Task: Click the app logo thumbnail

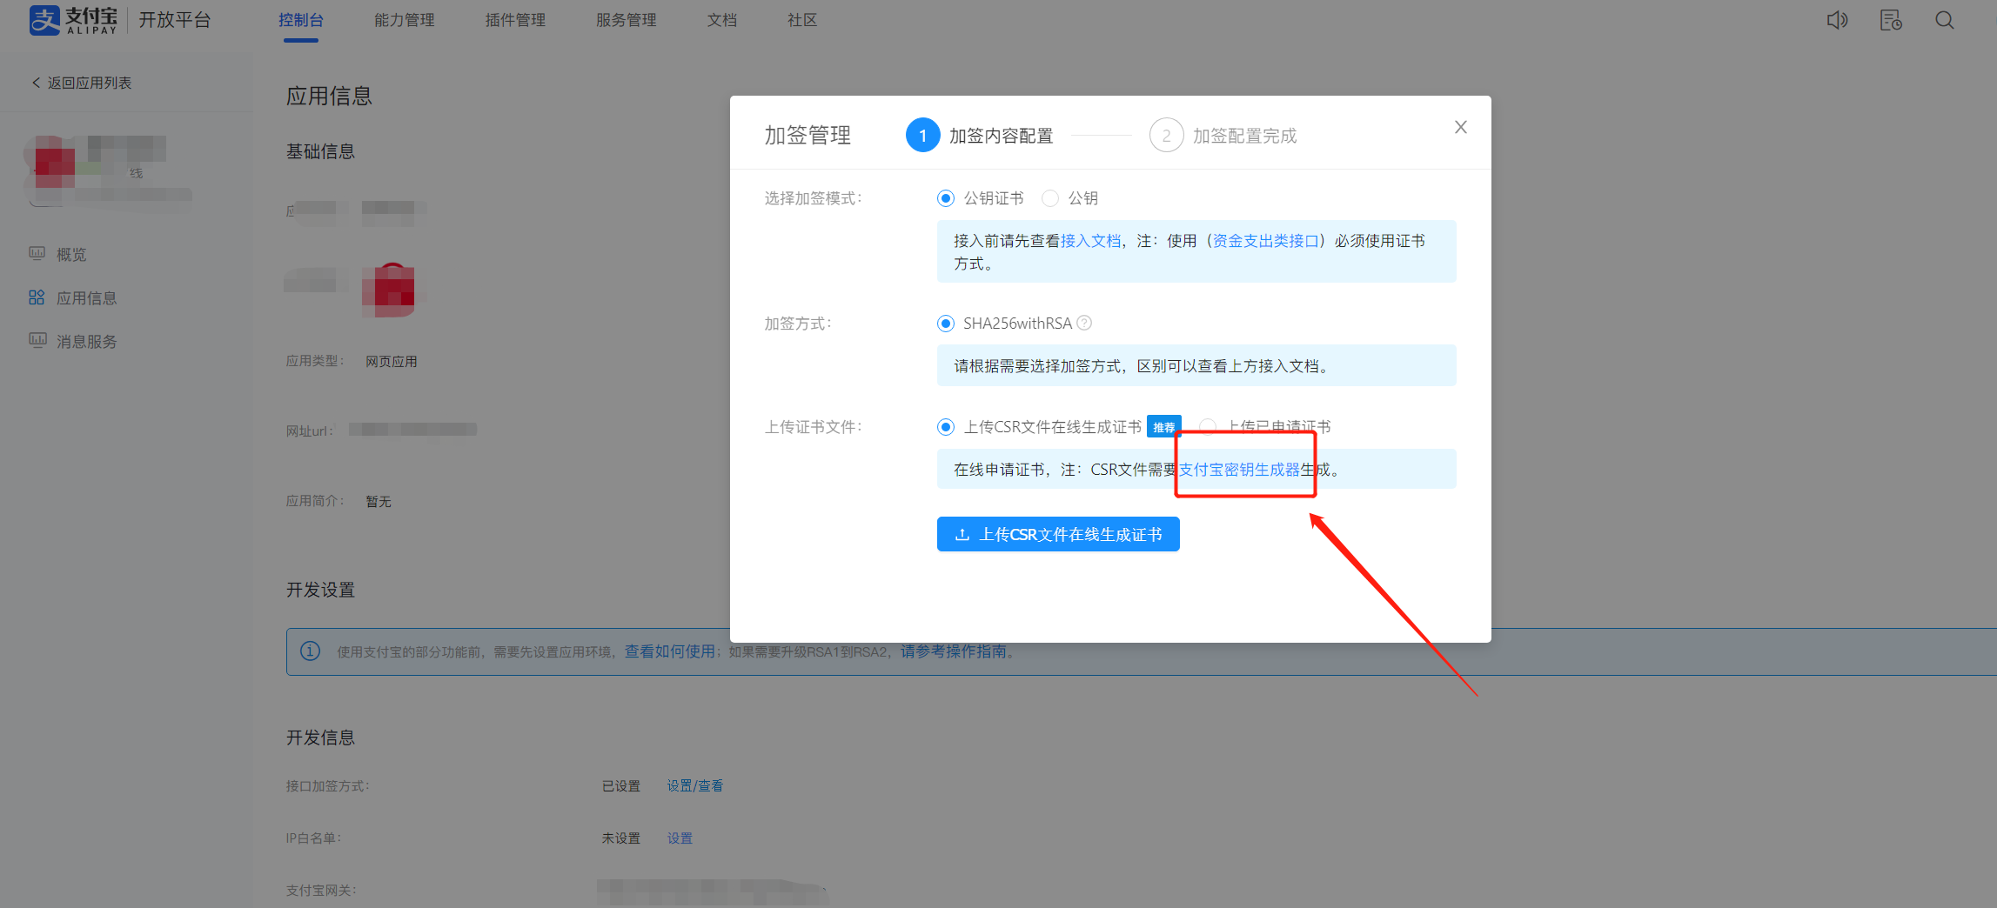Action: (x=389, y=290)
